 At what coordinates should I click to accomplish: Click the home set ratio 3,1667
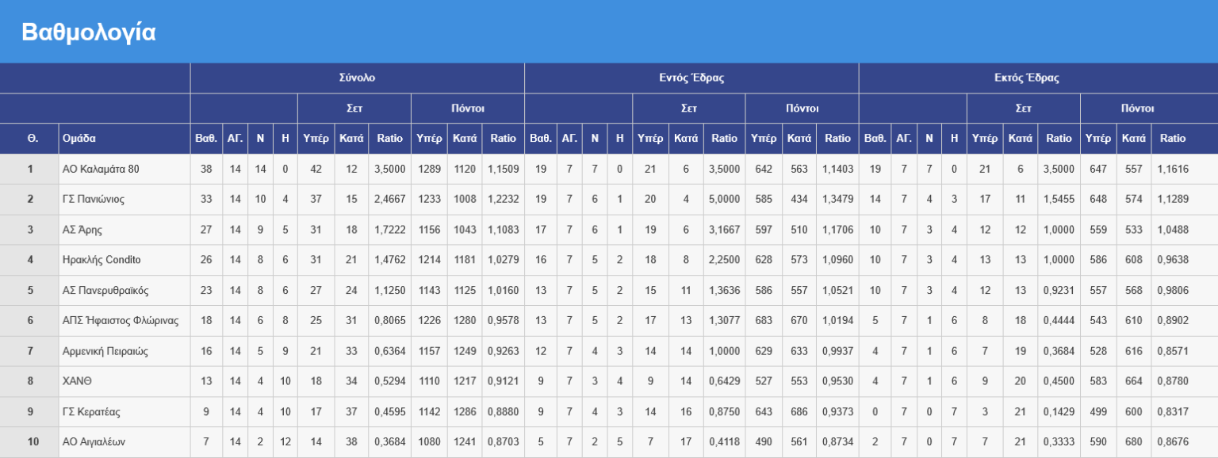(724, 230)
